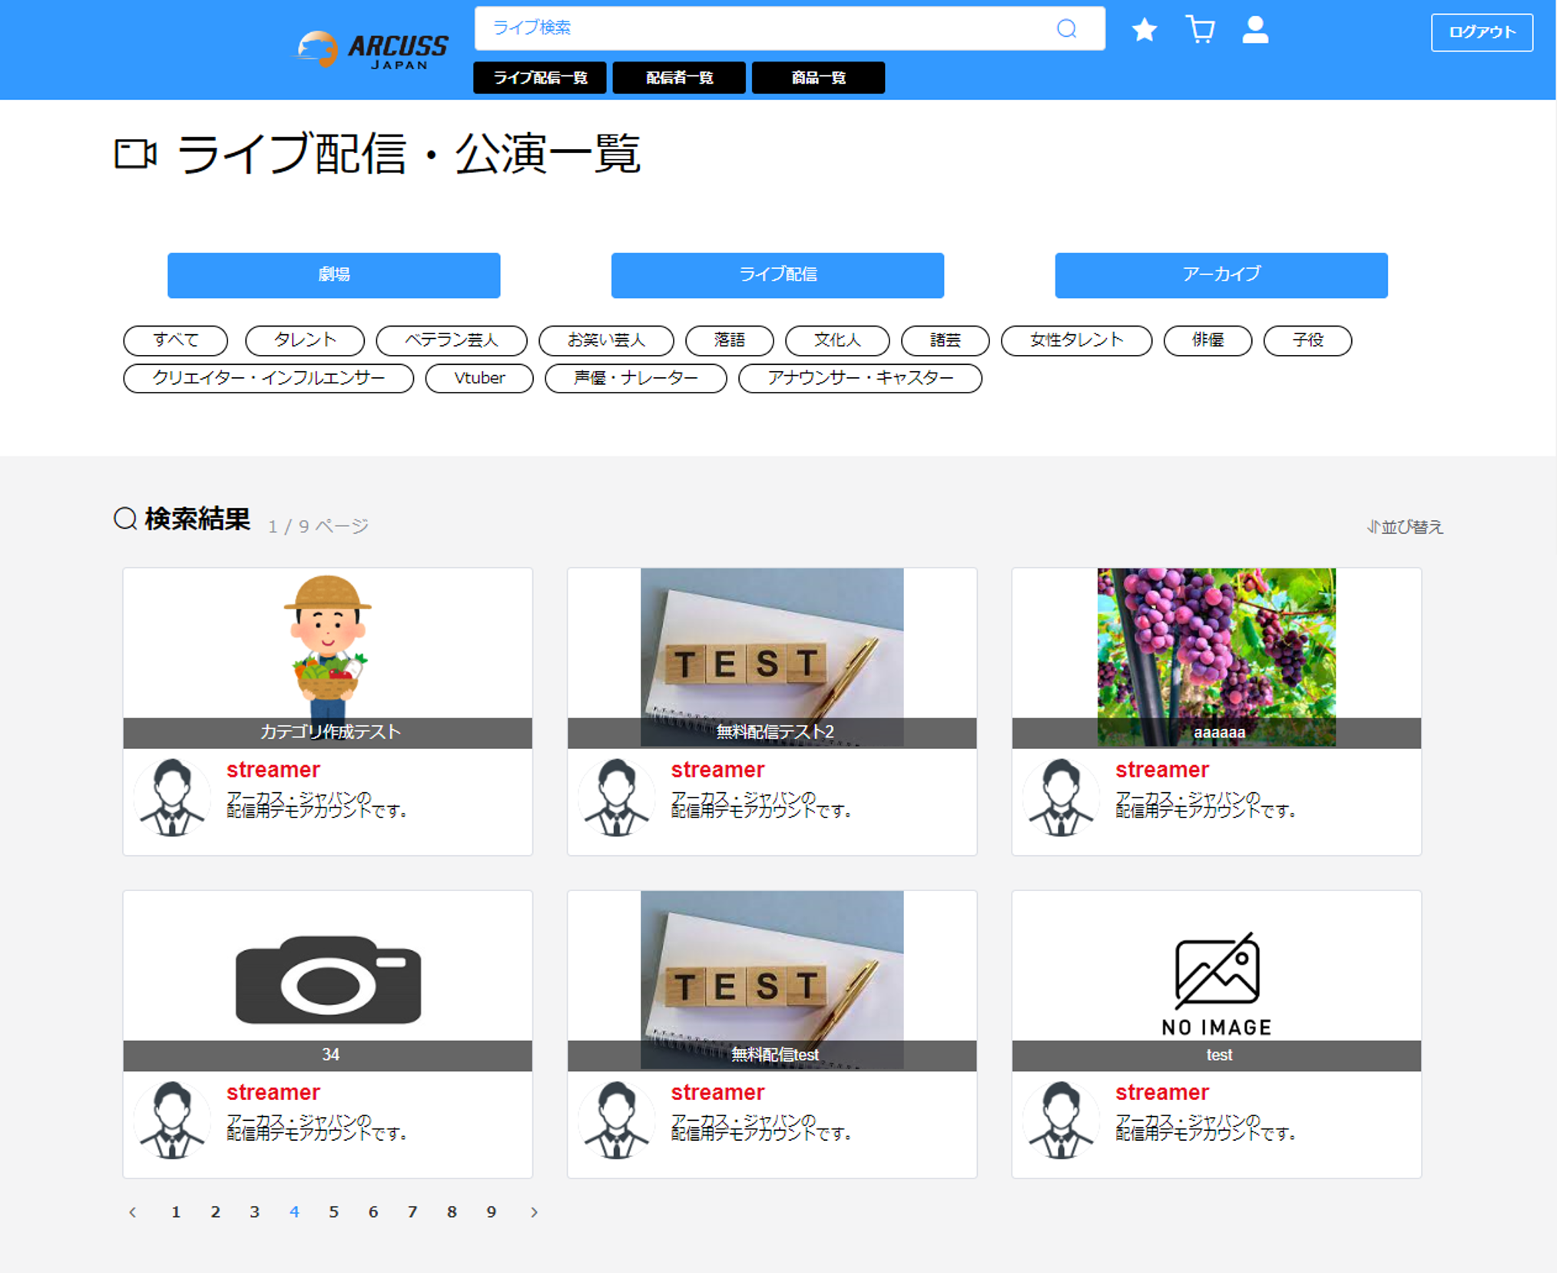Select the すべて category filter

click(x=175, y=340)
